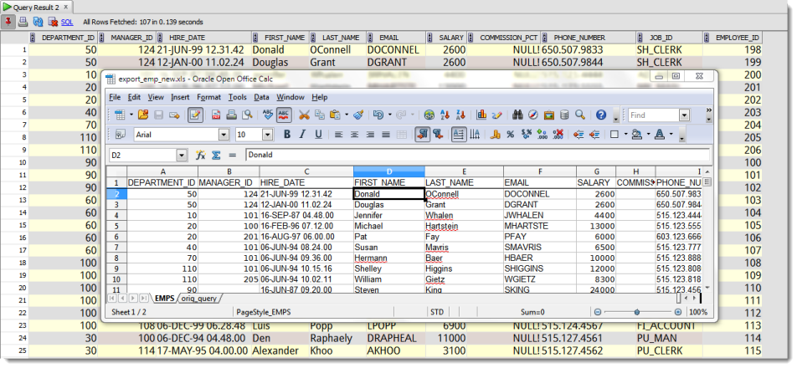The image size is (797, 368).
Task: Open the File menu
Action: point(115,97)
